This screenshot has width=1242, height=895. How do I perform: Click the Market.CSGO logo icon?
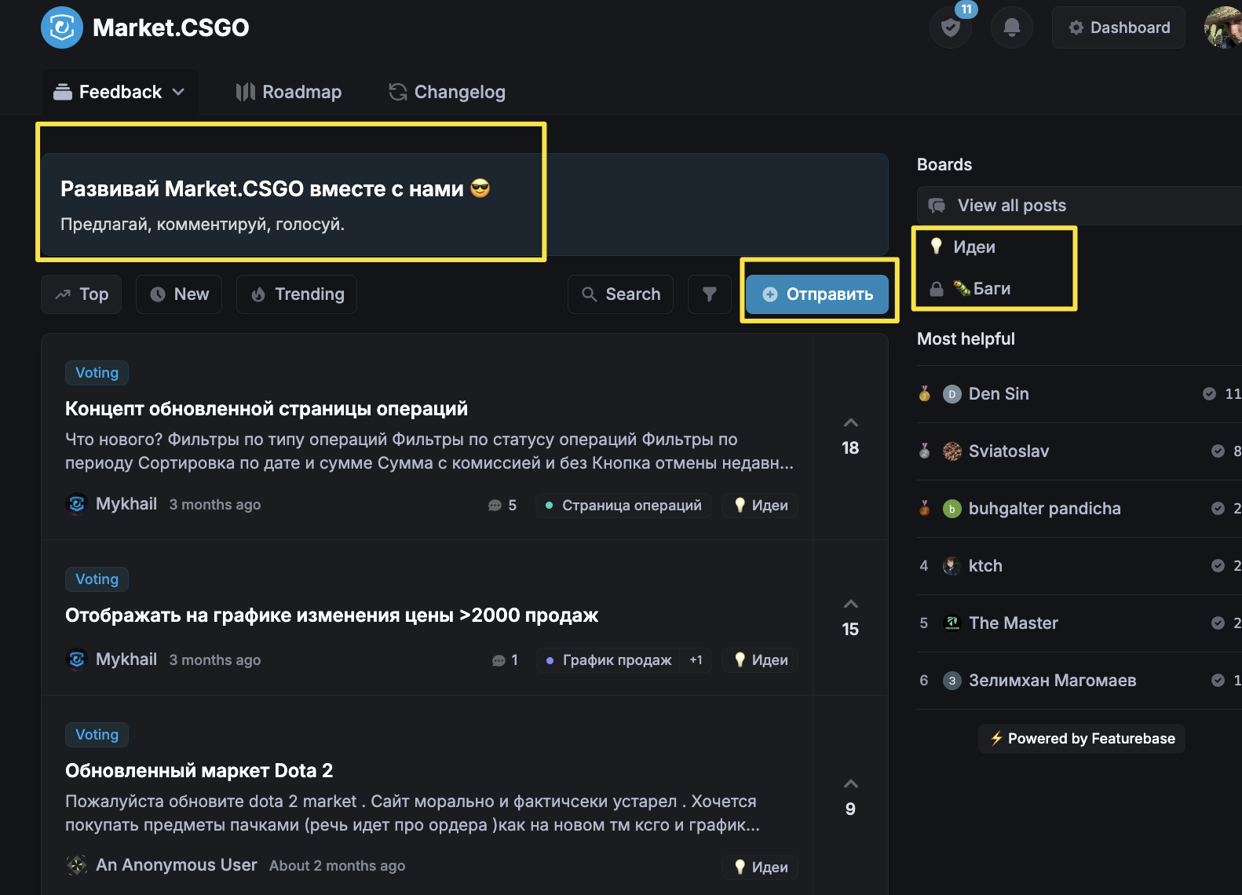61,27
